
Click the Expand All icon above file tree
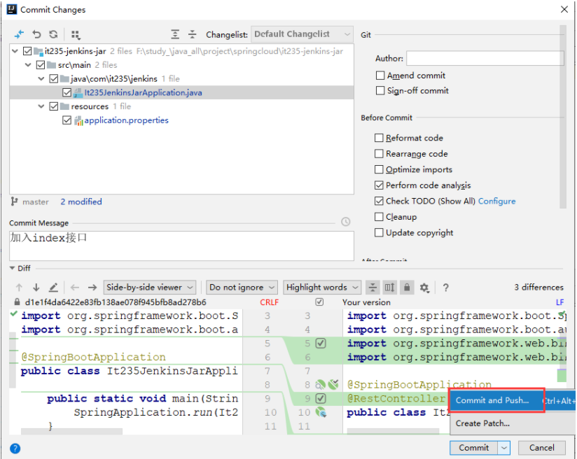175,34
